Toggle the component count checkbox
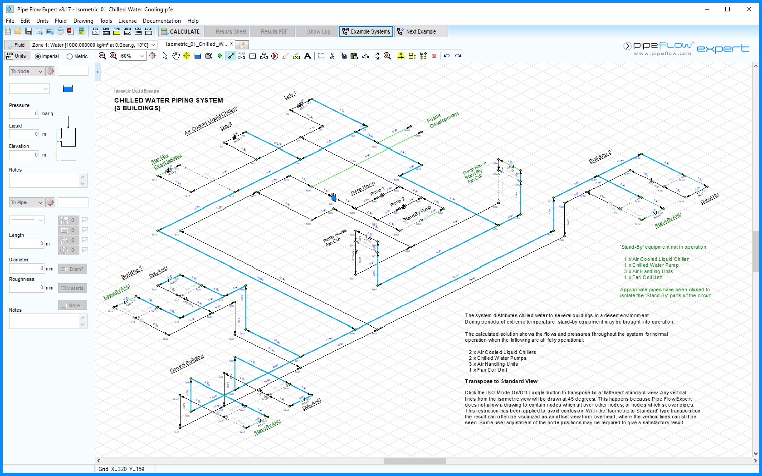 [85, 230]
